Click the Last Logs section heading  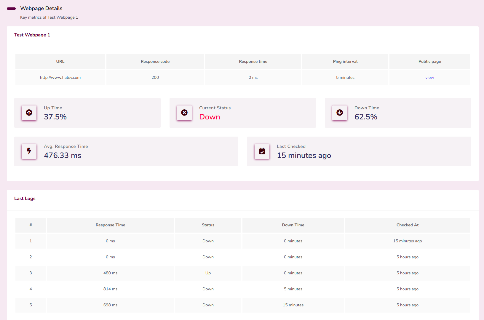(x=25, y=199)
